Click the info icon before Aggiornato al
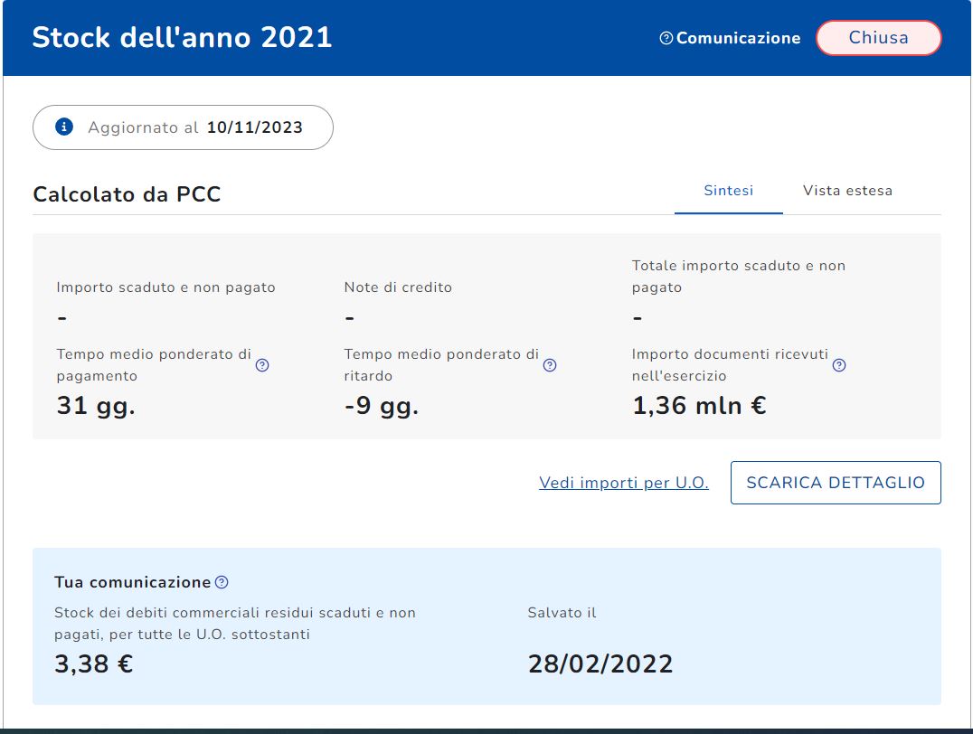The image size is (973, 734). (64, 127)
